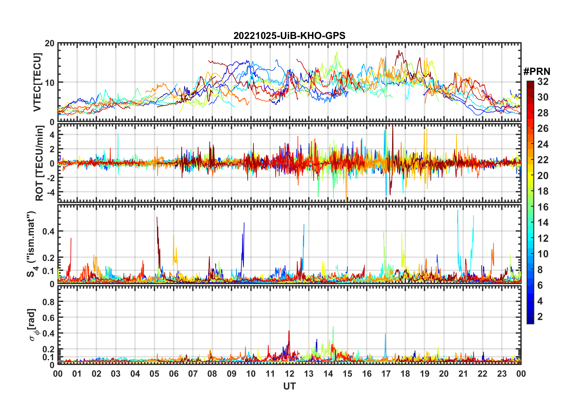Viewport: 579px width, 405px height.
Task: Click x-axis tick label 14
Action: click(328, 374)
